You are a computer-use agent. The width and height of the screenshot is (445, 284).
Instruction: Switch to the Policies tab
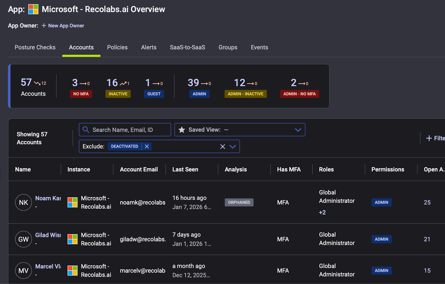117,47
